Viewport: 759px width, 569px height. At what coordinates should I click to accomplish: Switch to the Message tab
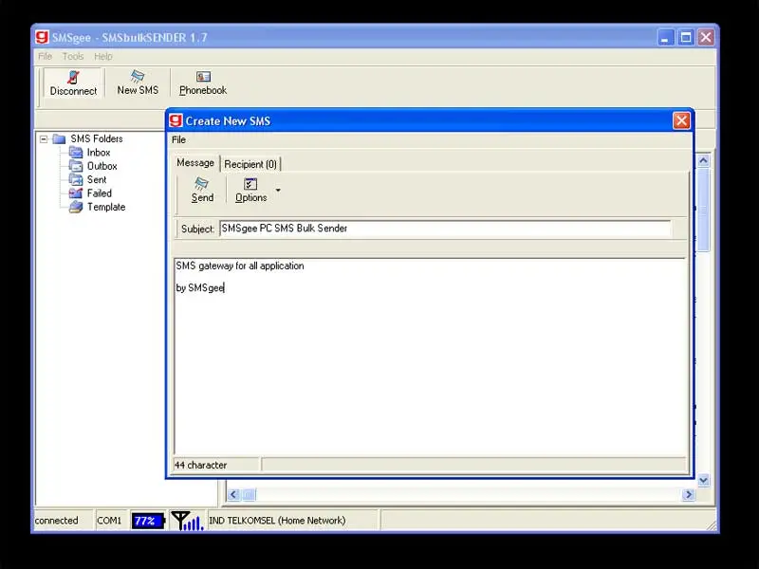pyautogui.click(x=194, y=163)
